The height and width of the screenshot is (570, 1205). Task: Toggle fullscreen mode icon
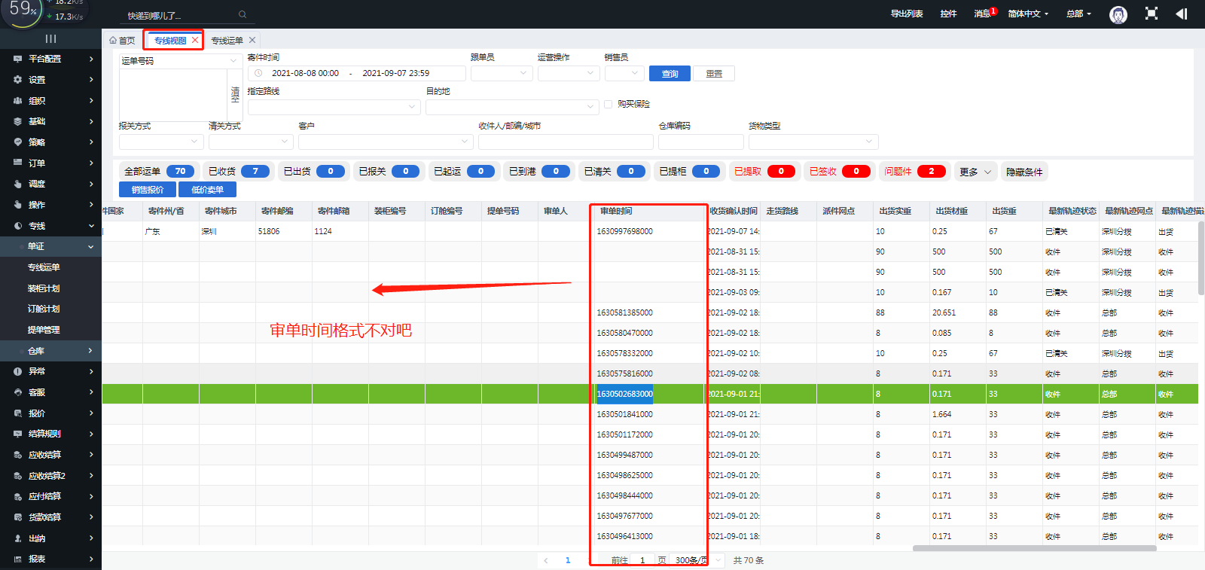coord(1151,14)
